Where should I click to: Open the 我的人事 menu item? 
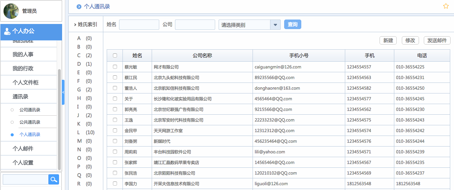23,54
